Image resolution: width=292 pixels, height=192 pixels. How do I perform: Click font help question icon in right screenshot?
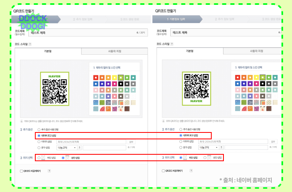pyautogui.click(x=221, y=147)
